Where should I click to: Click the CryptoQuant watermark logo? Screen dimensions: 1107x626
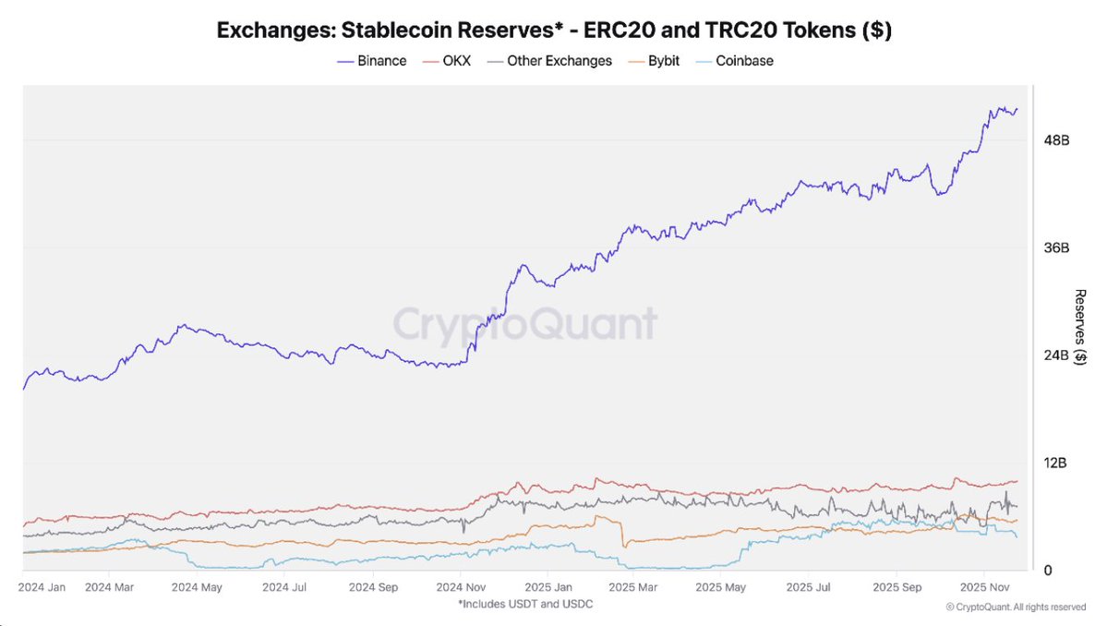[x=525, y=324]
